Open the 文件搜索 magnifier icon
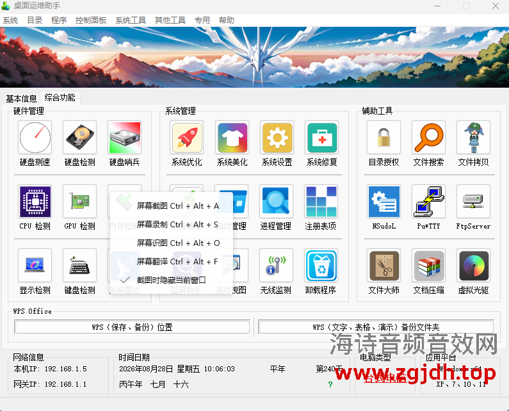The width and height of the screenshot is (509, 411). point(428,138)
